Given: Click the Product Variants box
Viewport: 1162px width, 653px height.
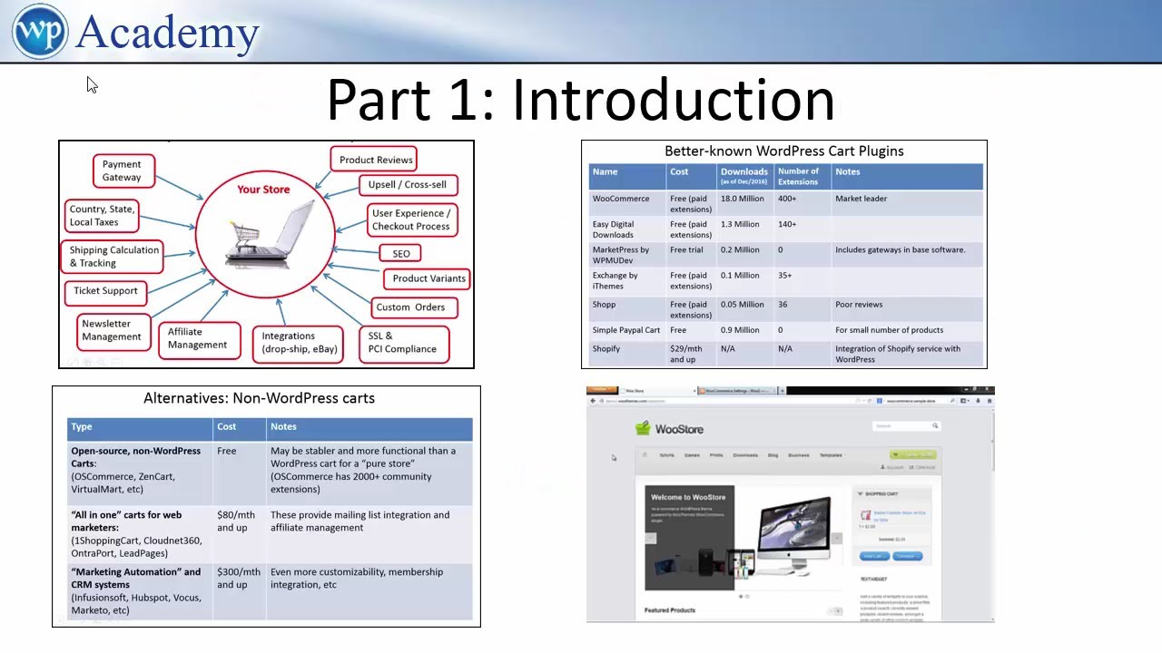Looking at the screenshot, I should click(427, 278).
